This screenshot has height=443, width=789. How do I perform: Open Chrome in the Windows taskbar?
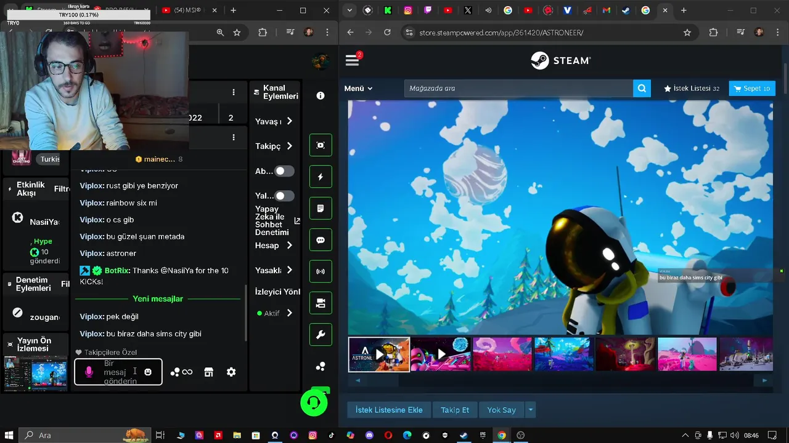point(502,435)
